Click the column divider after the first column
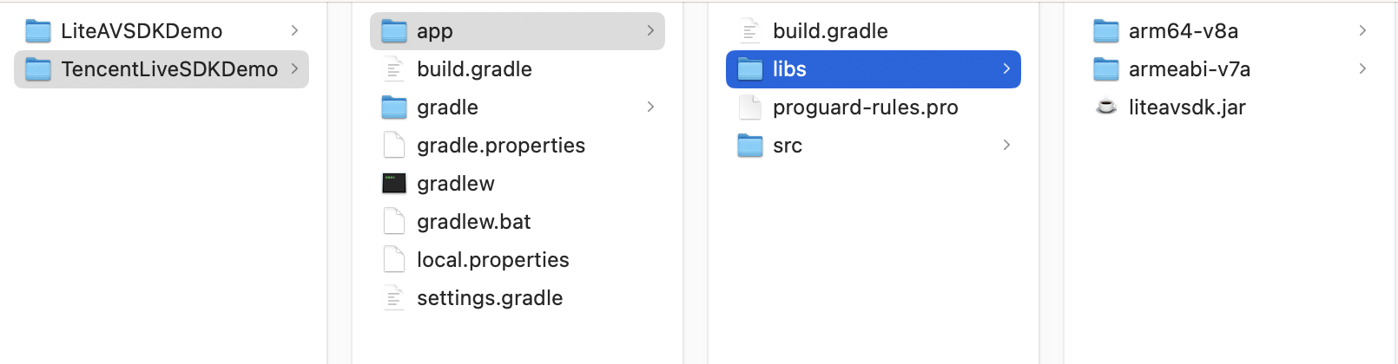 coord(327,182)
